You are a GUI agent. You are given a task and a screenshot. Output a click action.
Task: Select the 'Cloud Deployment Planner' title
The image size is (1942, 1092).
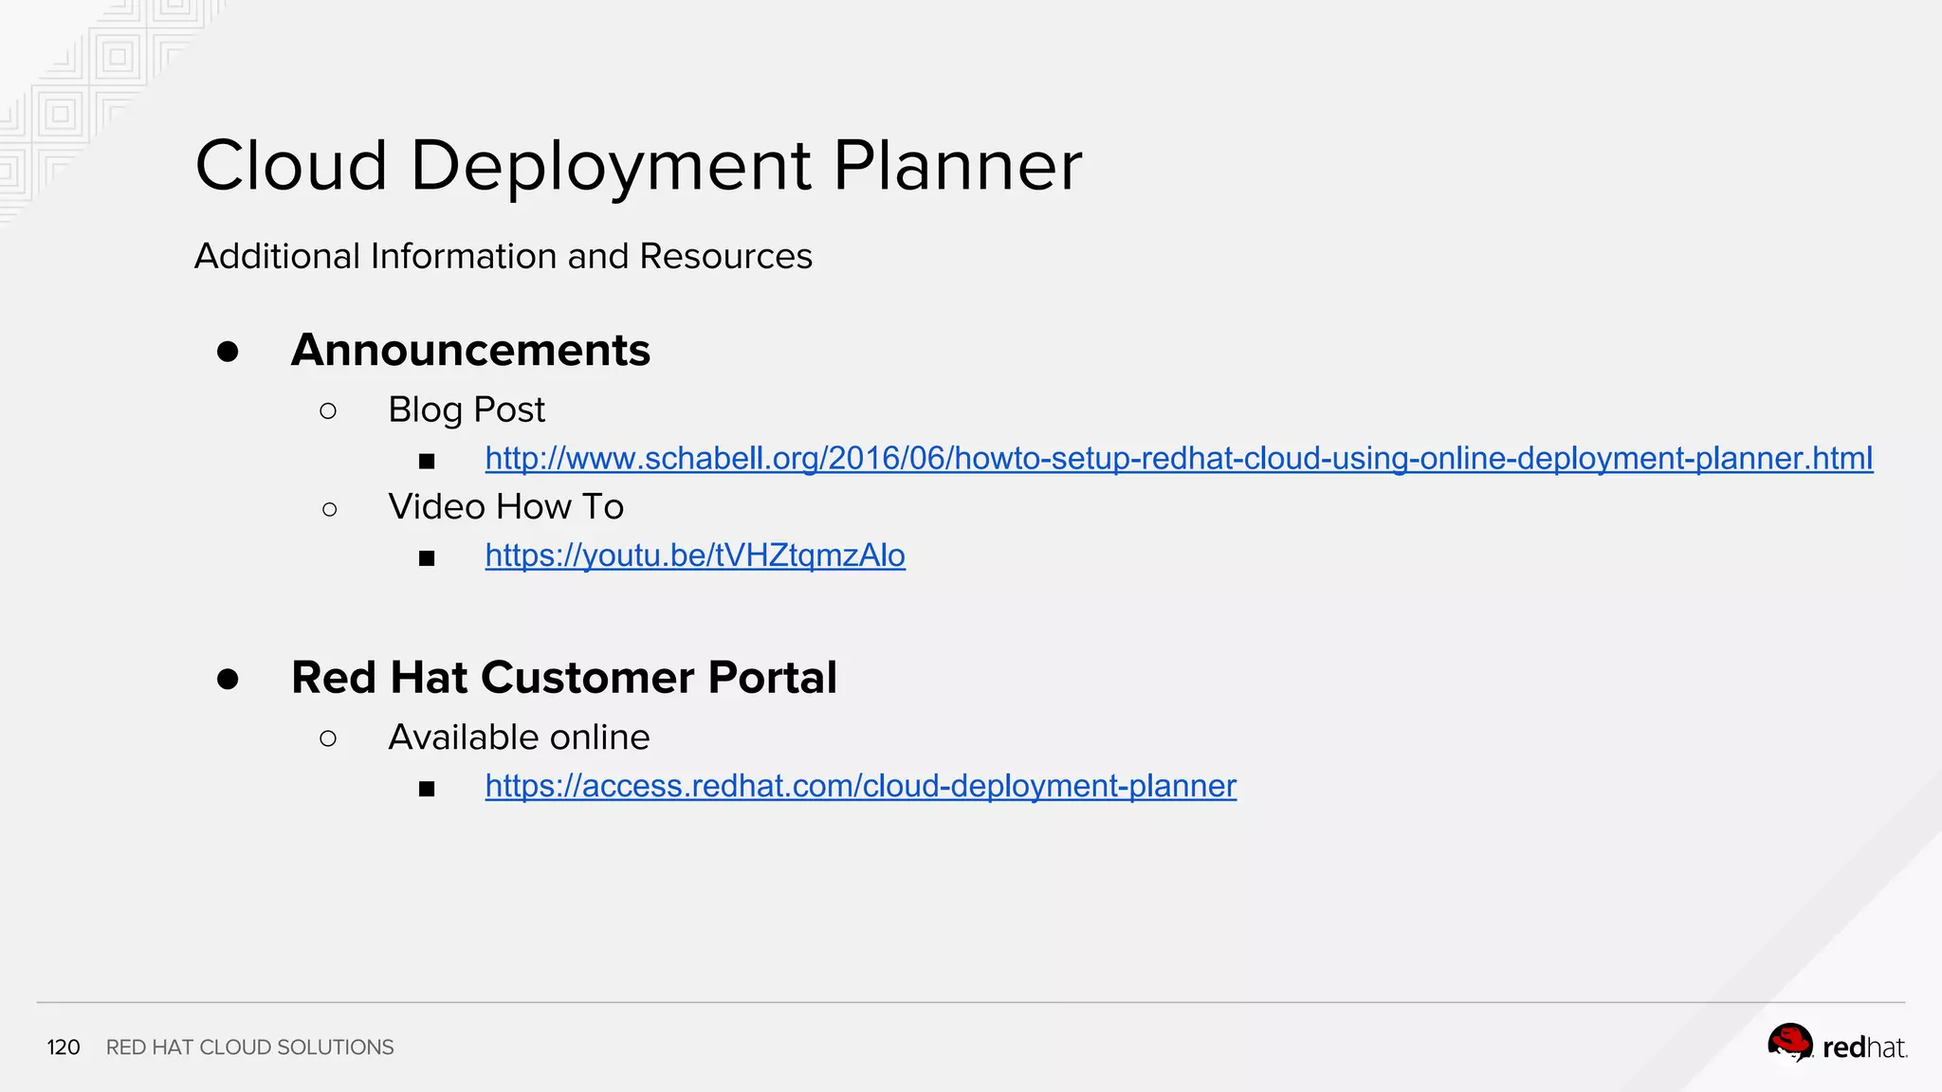638,165
